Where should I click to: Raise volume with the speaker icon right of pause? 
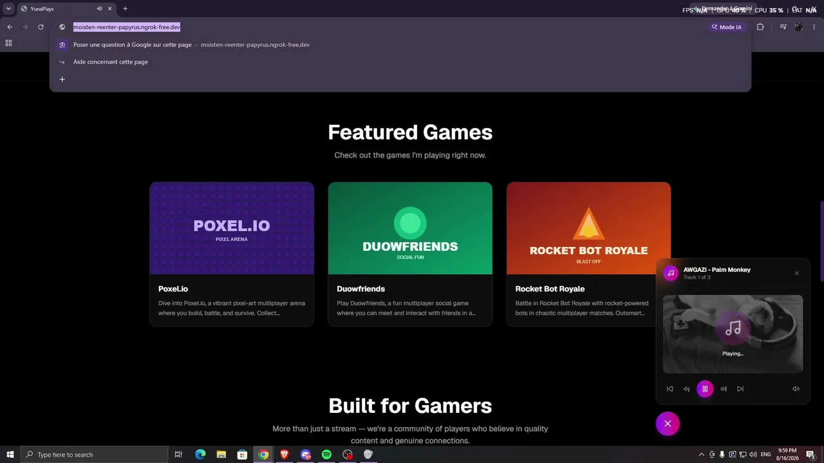click(724, 389)
